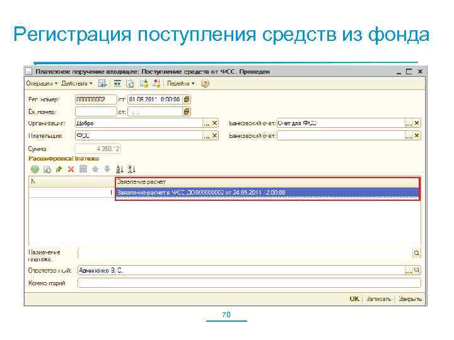Click the gray finish-editing icon
454x340 pixels.
coord(83,169)
